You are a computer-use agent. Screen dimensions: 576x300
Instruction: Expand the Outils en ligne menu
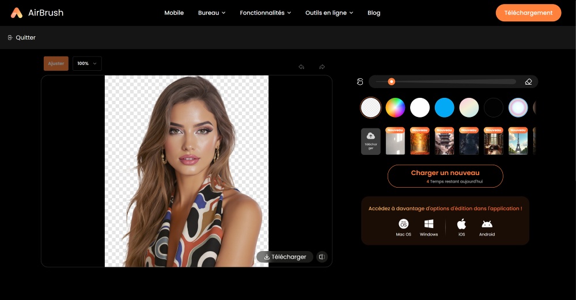(329, 13)
